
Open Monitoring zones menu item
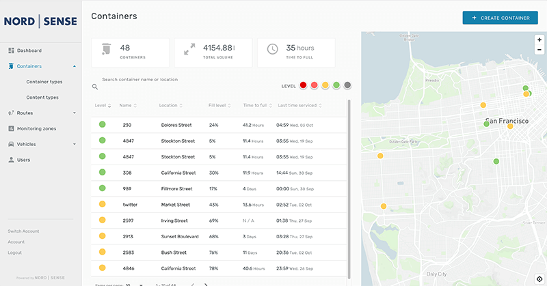[x=37, y=128]
